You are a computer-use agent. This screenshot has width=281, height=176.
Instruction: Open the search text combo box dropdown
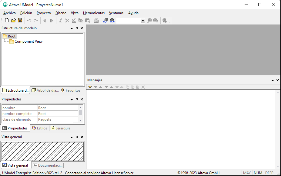coord(143,21)
